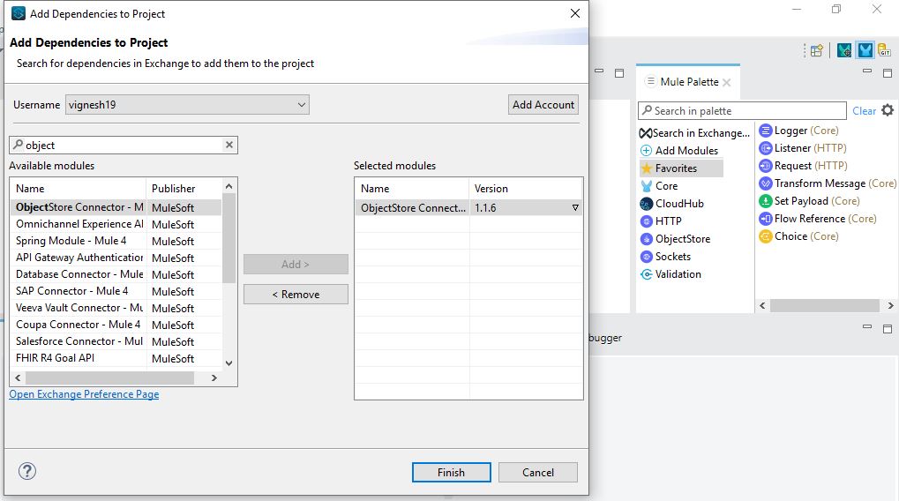899x501 pixels.
Task: Open Mule Debug perspective icon
Action: click(x=844, y=50)
